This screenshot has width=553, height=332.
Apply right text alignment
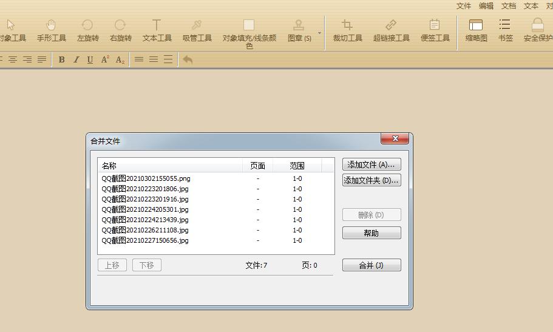(x=27, y=59)
